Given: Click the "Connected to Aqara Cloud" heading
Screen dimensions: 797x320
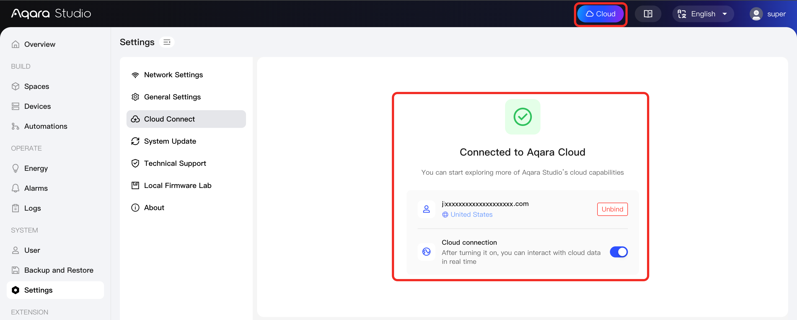Looking at the screenshot, I should coord(522,152).
